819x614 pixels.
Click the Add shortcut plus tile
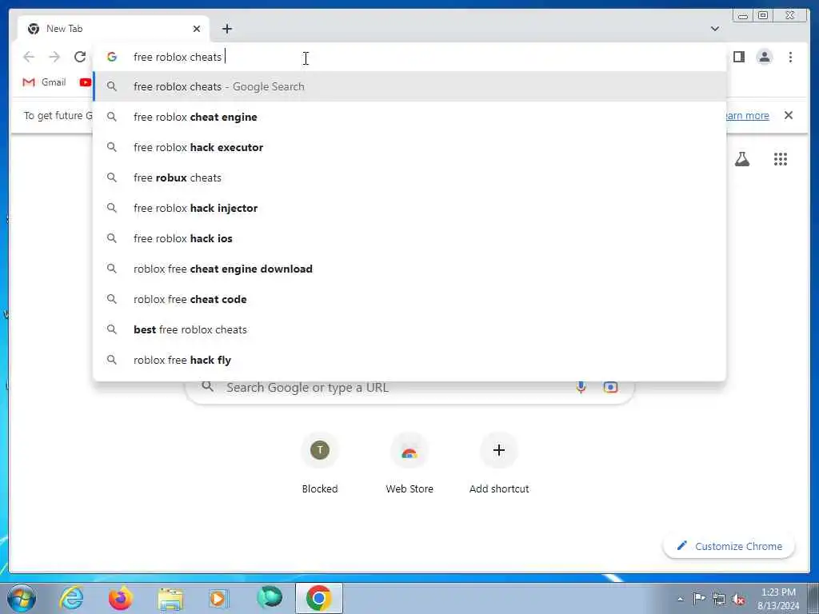point(499,464)
